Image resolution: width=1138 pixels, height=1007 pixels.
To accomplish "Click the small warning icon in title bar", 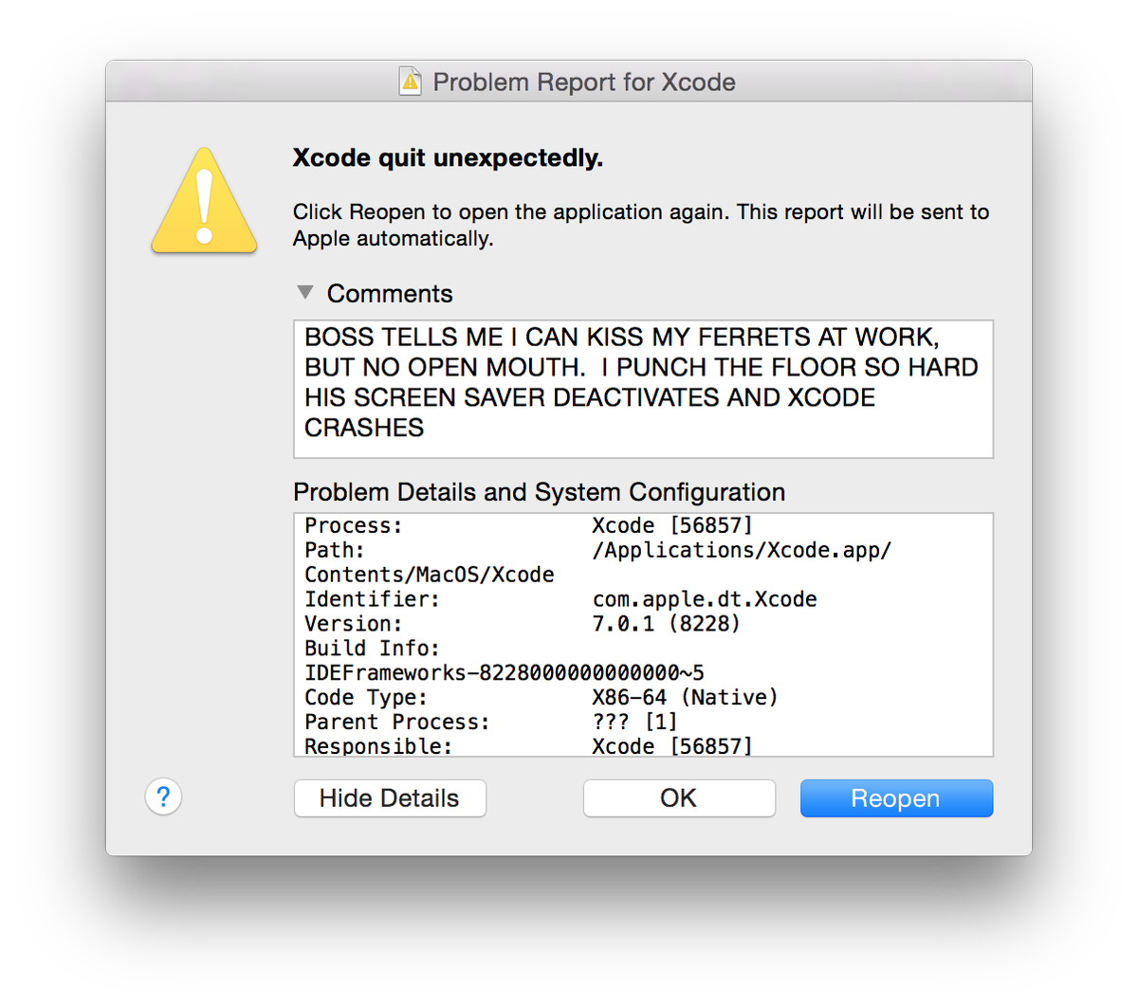I will click(x=410, y=82).
